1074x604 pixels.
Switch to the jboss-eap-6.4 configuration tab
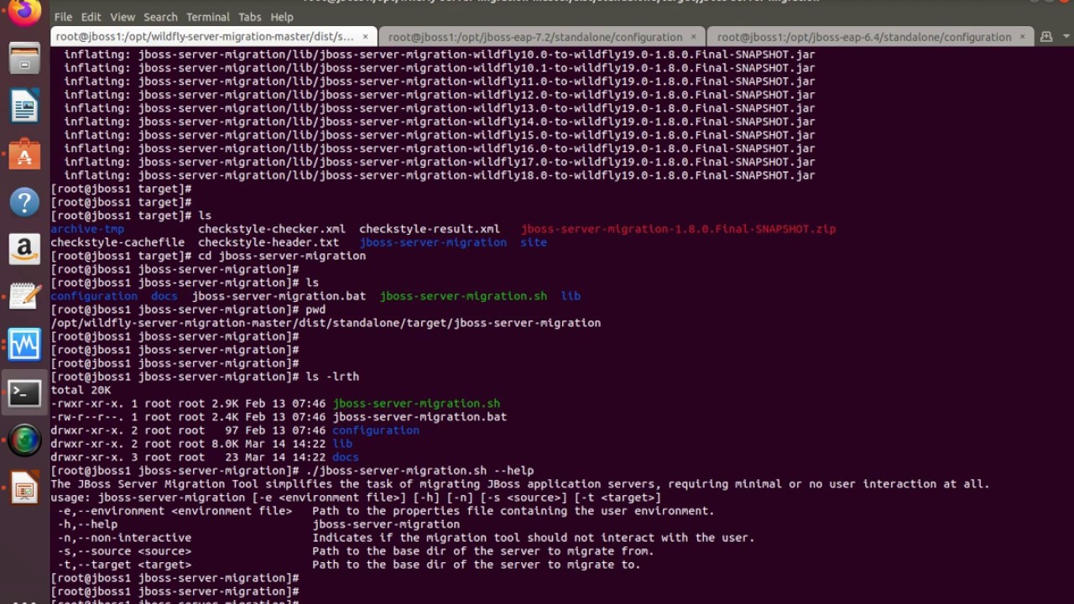point(864,37)
